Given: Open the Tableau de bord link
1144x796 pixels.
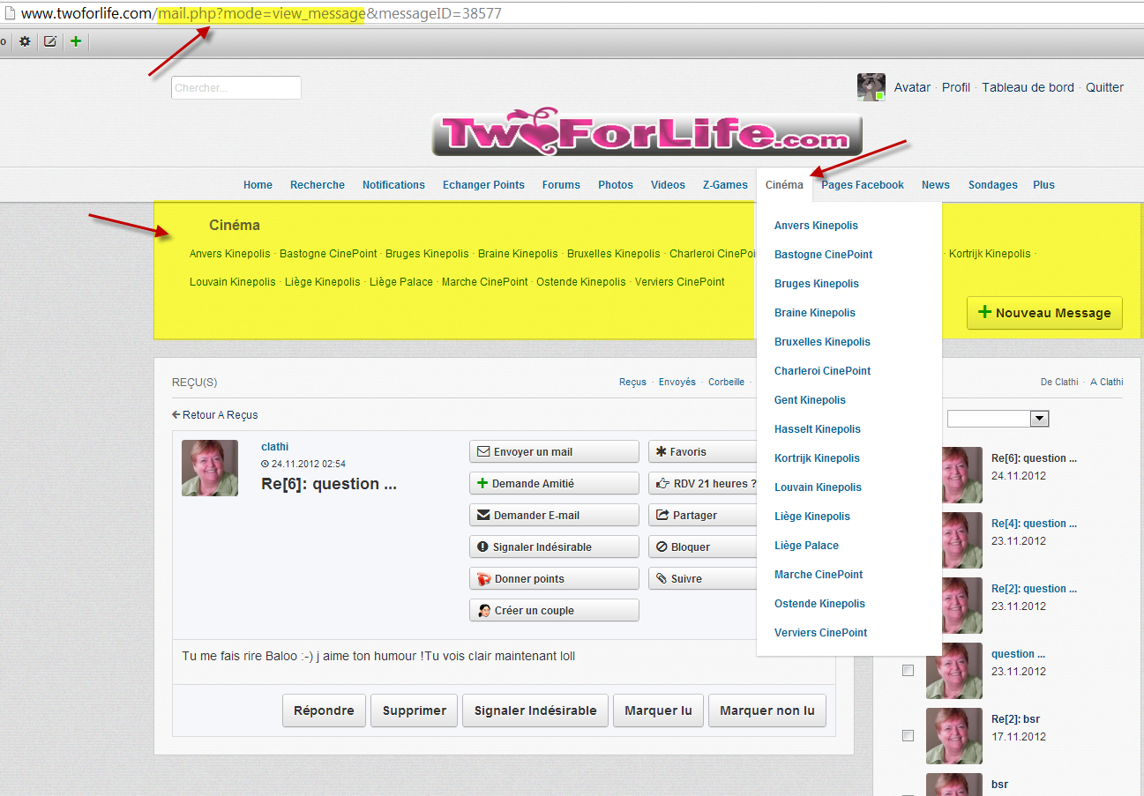Looking at the screenshot, I should [1028, 87].
